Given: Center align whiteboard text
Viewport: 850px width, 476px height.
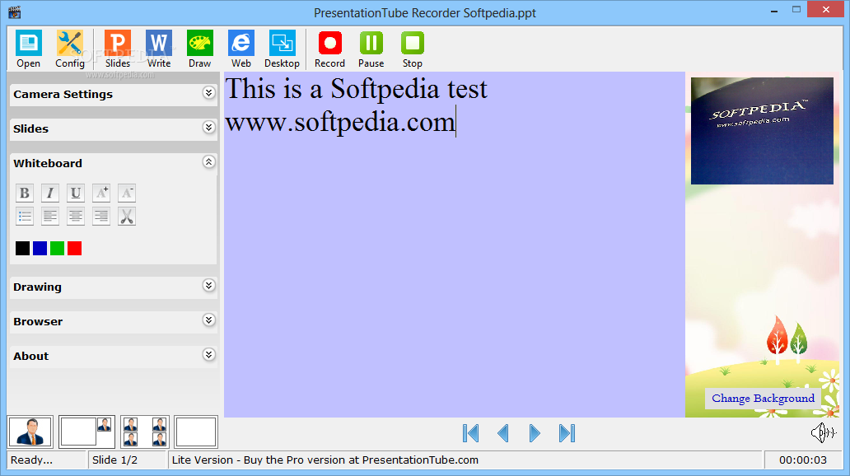Looking at the screenshot, I should click(75, 217).
